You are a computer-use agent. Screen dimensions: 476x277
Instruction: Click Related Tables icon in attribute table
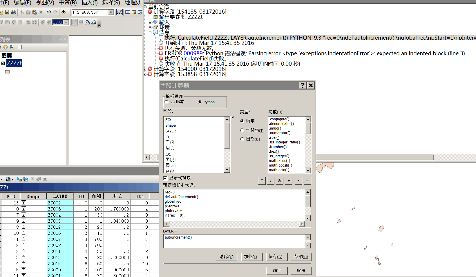[x=8, y=179]
